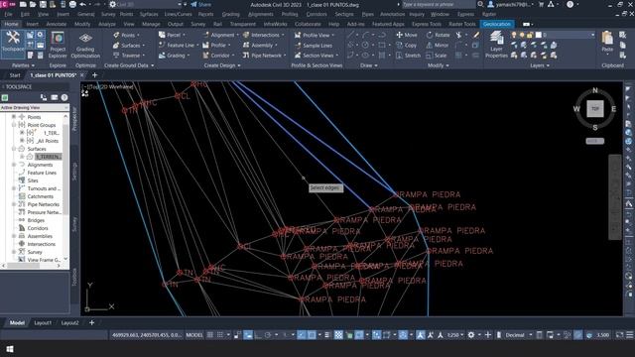The height and width of the screenshot is (357, 635).
Task: Expand the Layers panel dropdown
Action: (x=540, y=65)
